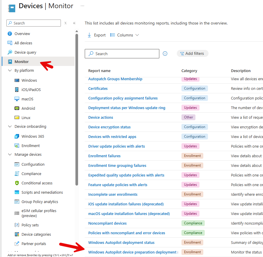Open the Noncompliant devices report
The width and height of the screenshot is (263, 257).
pos(107,223)
